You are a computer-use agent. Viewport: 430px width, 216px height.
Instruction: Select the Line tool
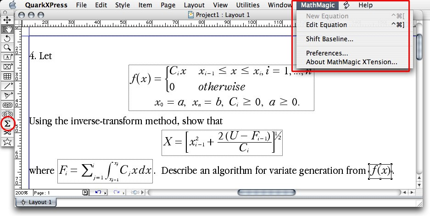[7, 85]
